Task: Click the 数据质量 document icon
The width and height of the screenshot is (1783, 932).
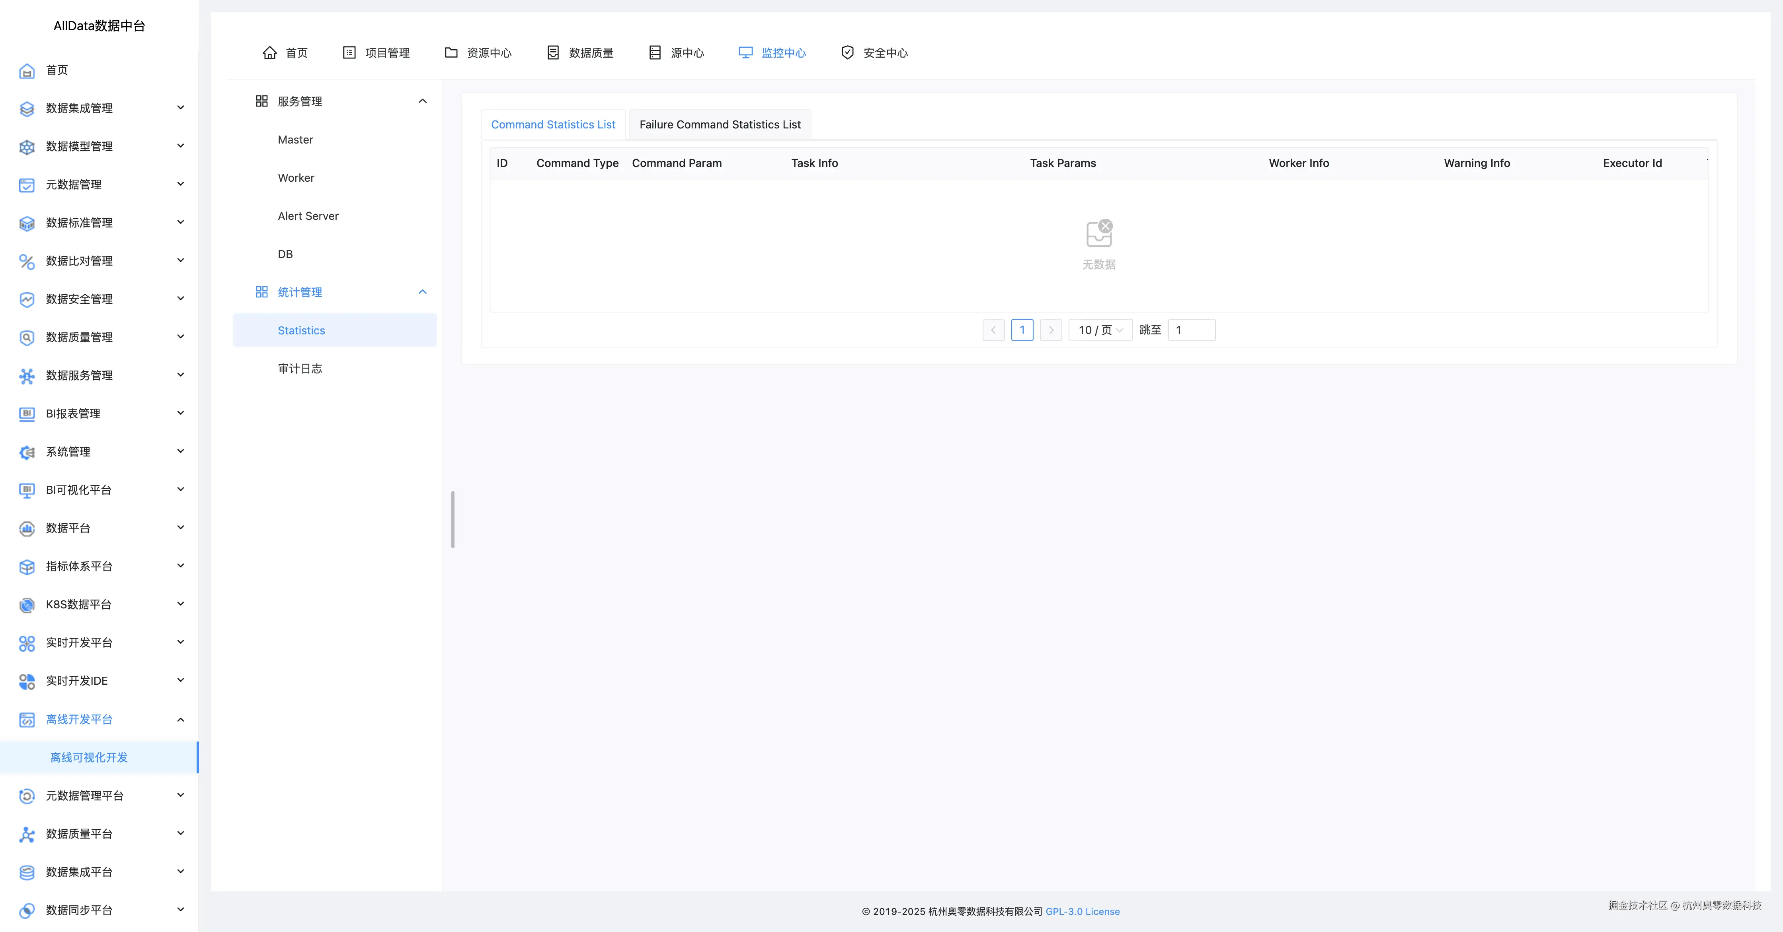Action: tap(553, 52)
